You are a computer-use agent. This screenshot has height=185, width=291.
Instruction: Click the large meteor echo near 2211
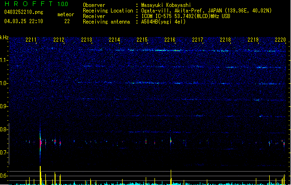pyautogui.click(x=40, y=142)
